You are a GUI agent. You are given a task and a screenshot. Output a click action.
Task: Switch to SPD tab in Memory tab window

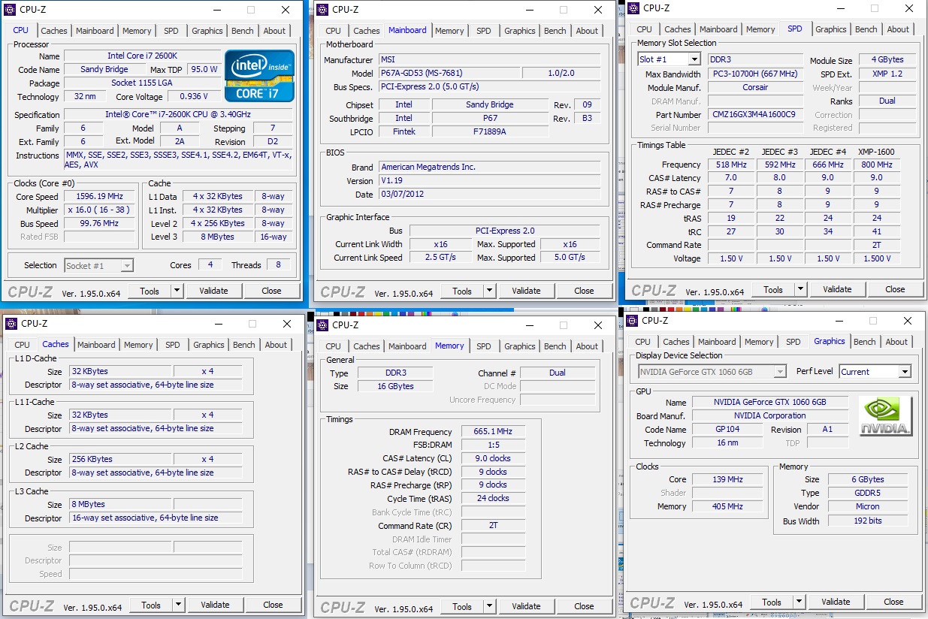pyautogui.click(x=484, y=346)
